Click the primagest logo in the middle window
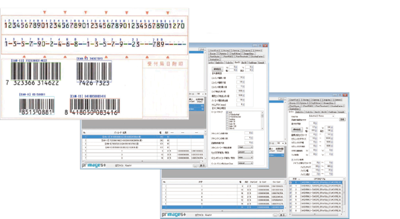This screenshot has height=219, width=400. tap(94, 165)
